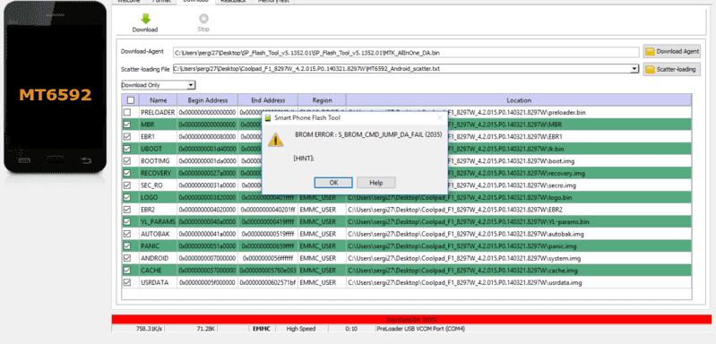Image resolution: width=716 pixels, height=344 pixels.
Task: Click end address 0x00000000040201ff of EBR2
Action: (268, 210)
